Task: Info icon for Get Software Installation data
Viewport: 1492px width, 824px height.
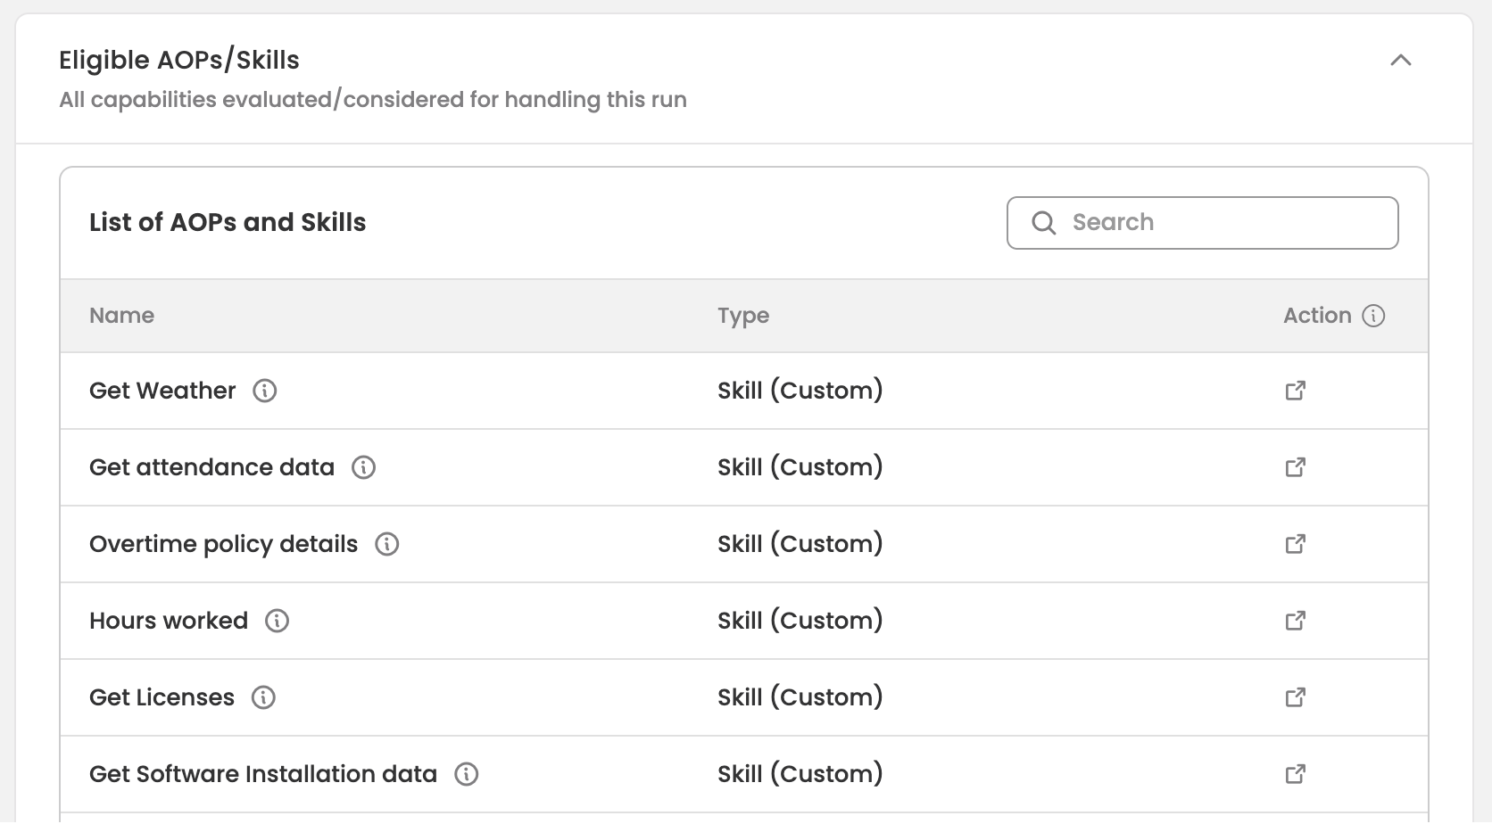Action: (467, 774)
